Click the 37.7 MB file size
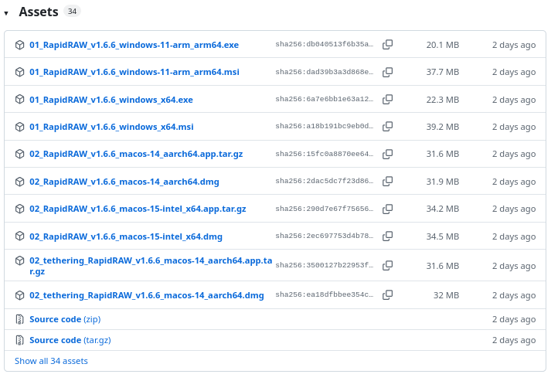Viewport: 551px width, 381px height. (x=442, y=72)
